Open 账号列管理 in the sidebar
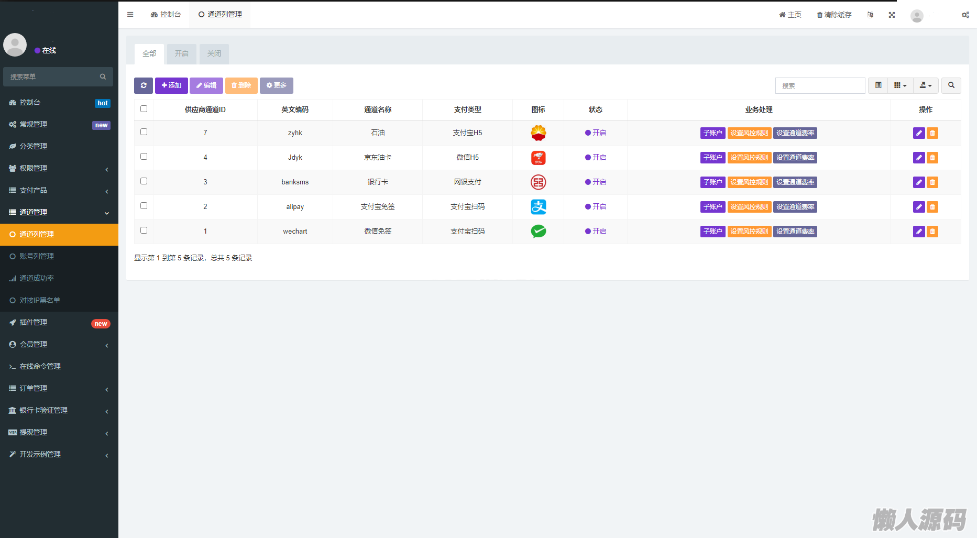977x538 pixels. 37,256
